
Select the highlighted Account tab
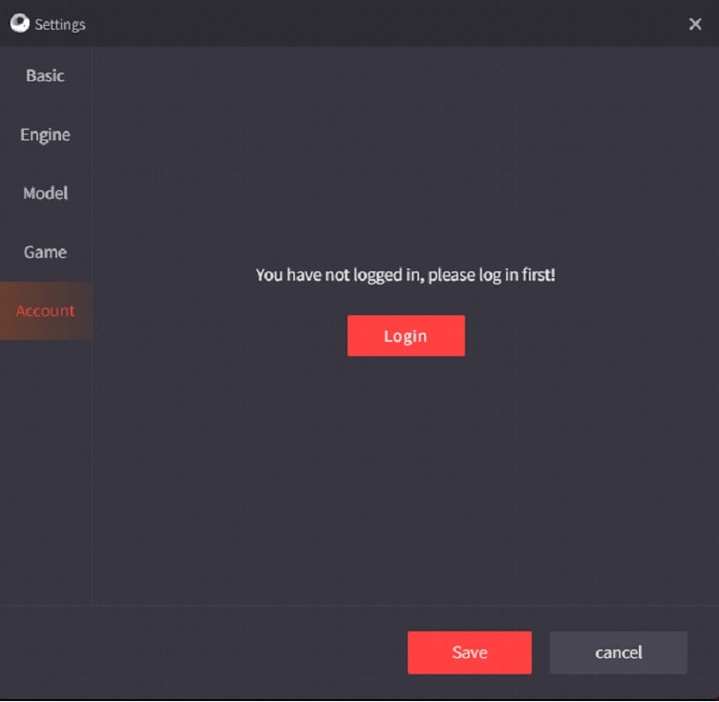(x=46, y=310)
